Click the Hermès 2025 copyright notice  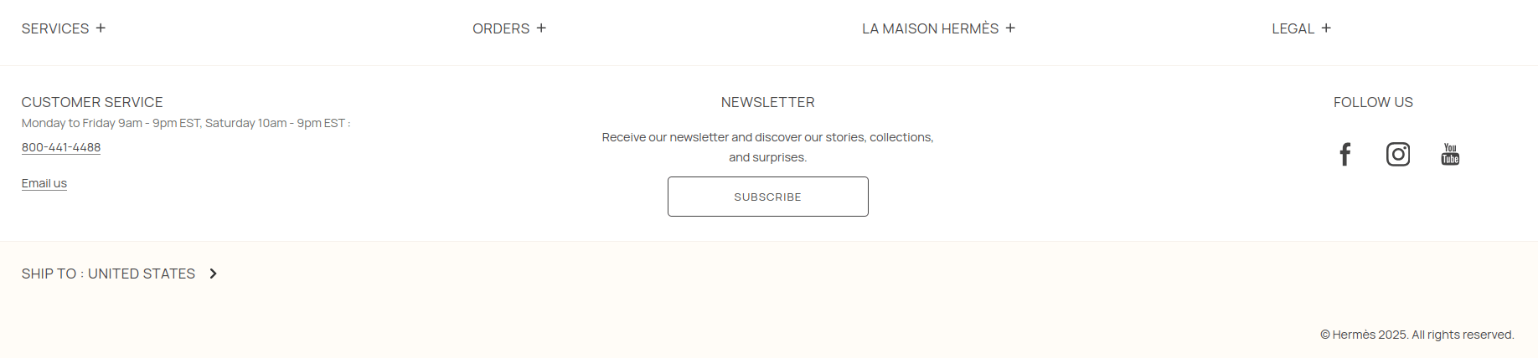(1417, 335)
